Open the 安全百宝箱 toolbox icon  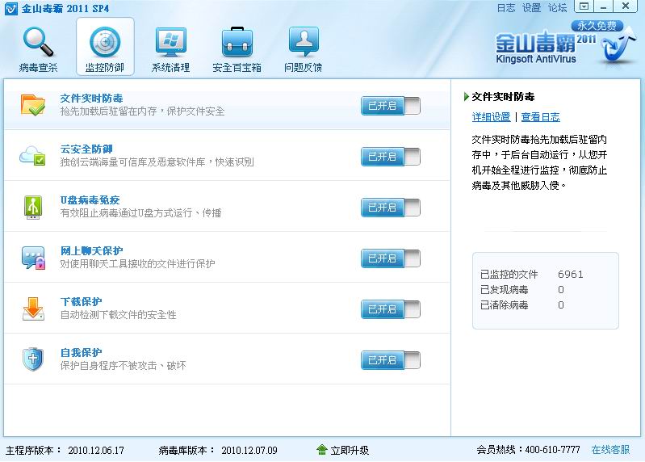click(x=237, y=41)
